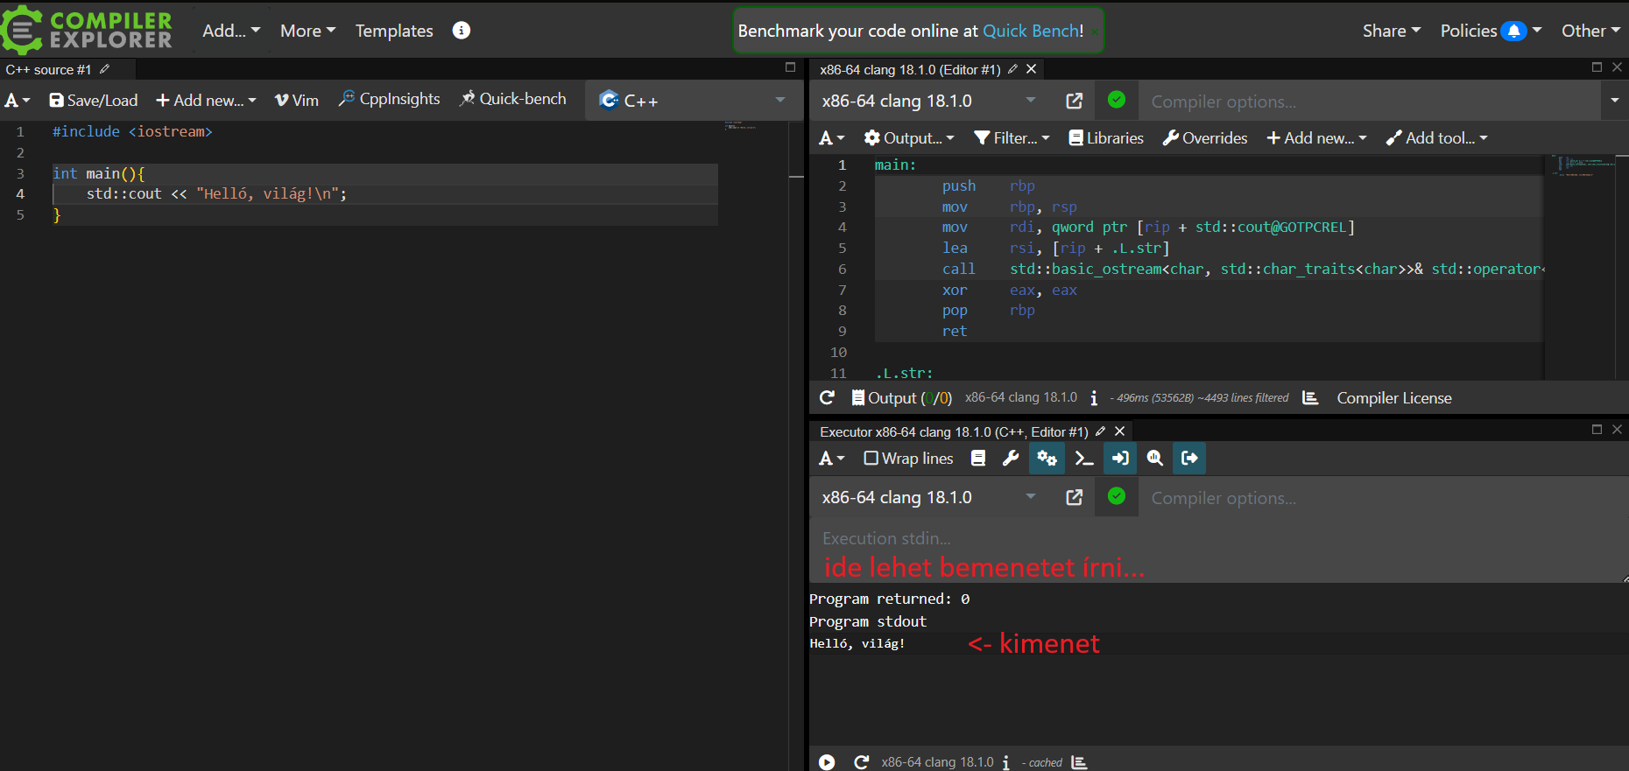Click the play icon in executor status bar
This screenshot has height=771, width=1629.
[x=827, y=762]
